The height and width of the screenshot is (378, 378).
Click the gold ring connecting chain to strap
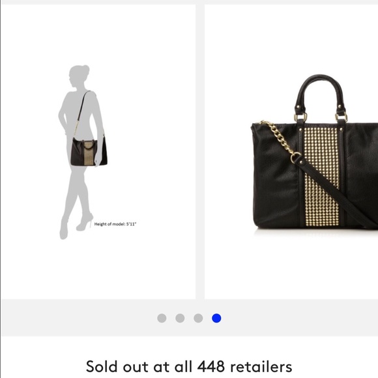[296, 158]
